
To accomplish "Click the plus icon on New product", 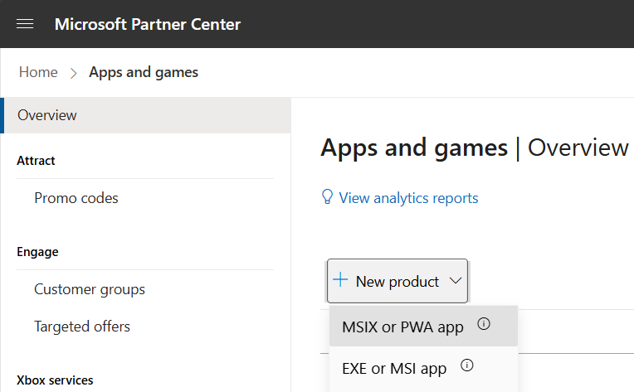I will pyautogui.click(x=340, y=280).
